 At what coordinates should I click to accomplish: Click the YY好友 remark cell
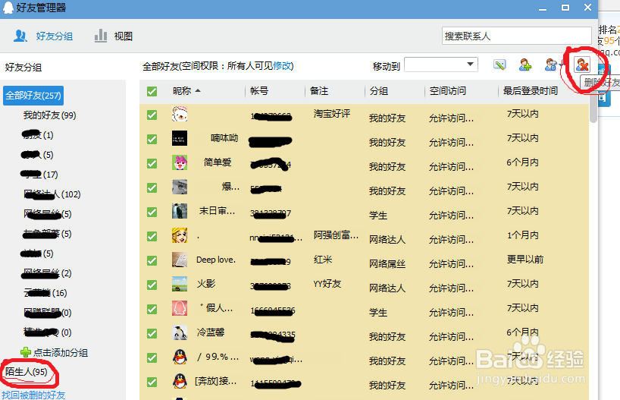click(x=327, y=284)
